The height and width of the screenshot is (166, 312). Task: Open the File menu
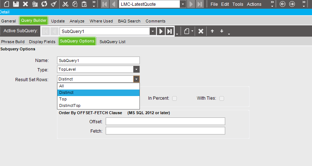[214, 4]
